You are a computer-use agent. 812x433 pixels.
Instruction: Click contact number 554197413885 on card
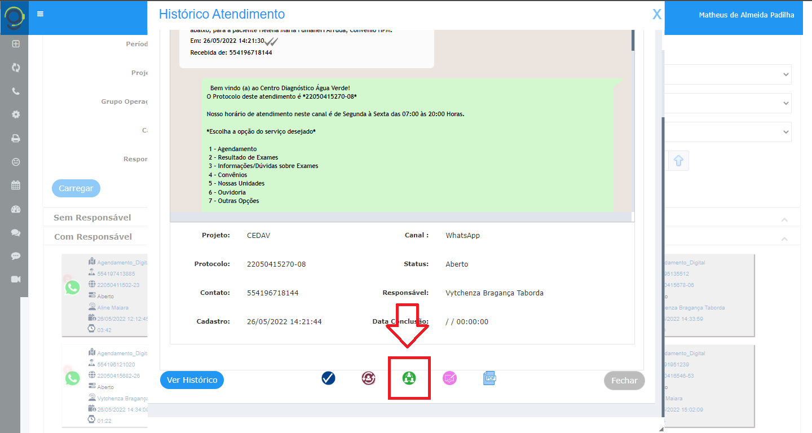pyautogui.click(x=116, y=274)
